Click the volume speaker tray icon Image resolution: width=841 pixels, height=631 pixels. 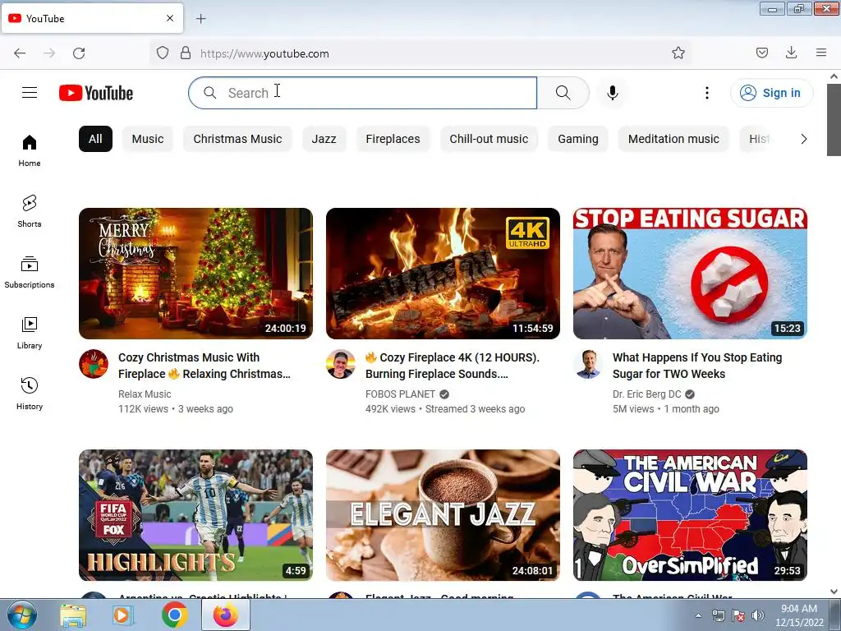tap(758, 615)
